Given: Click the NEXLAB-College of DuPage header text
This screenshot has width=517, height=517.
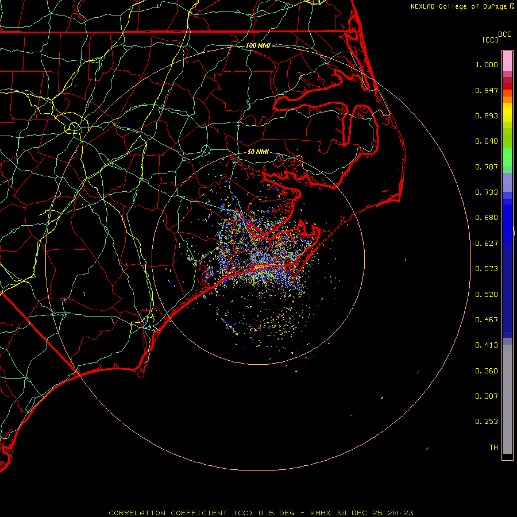Looking at the screenshot, I should (458, 6).
